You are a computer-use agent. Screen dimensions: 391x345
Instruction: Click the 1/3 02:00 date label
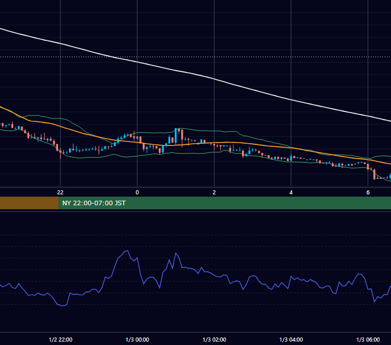(214, 339)
